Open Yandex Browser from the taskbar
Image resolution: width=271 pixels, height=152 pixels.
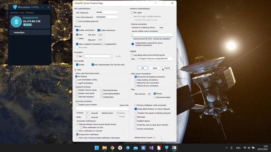(x=120, y=148)
